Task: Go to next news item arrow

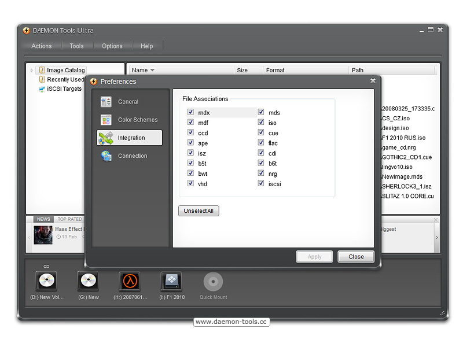Action: click(x=437, y=238)
